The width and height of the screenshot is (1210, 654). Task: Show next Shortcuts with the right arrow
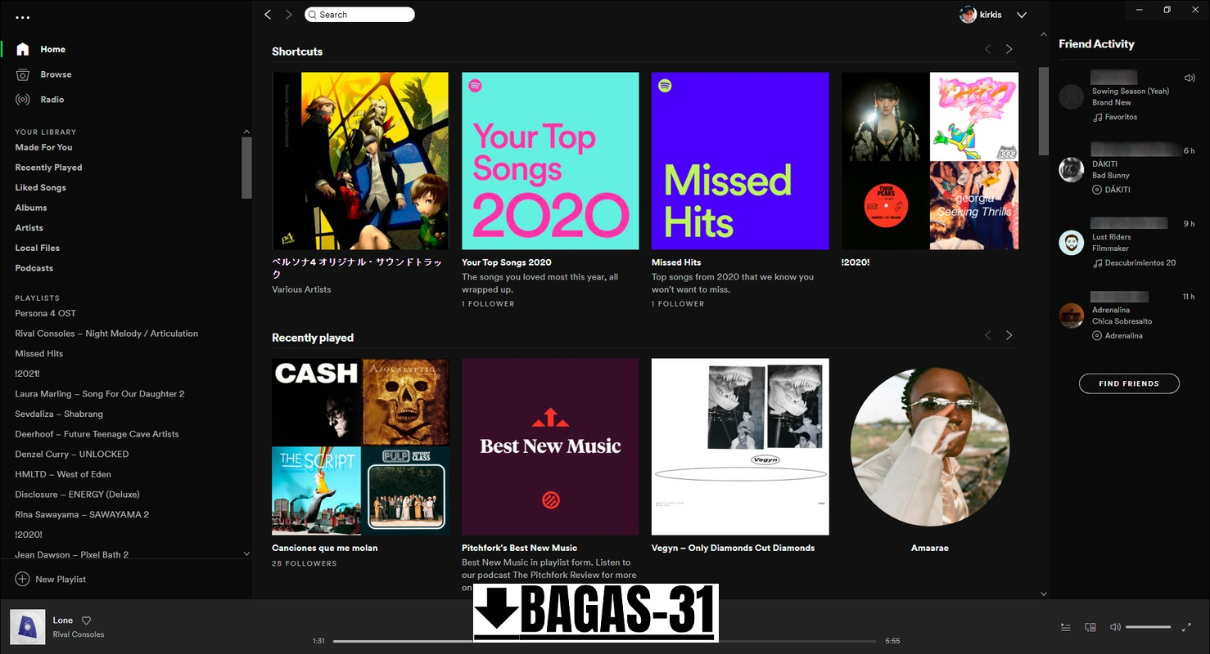click(1009, 49)
